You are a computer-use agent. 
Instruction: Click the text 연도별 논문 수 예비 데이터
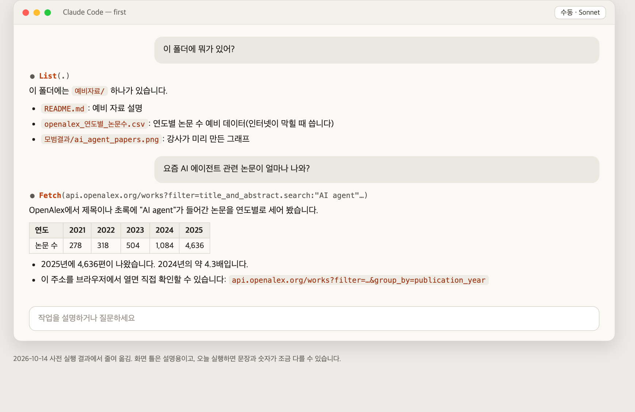(243, 123)
